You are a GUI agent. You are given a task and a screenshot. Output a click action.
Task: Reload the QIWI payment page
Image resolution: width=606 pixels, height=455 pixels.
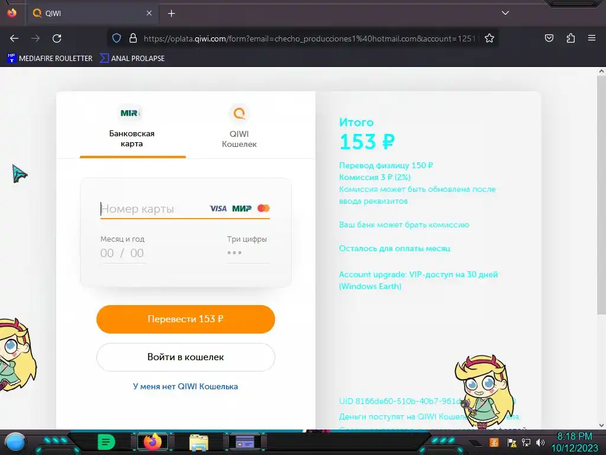[x=57, y=39]
